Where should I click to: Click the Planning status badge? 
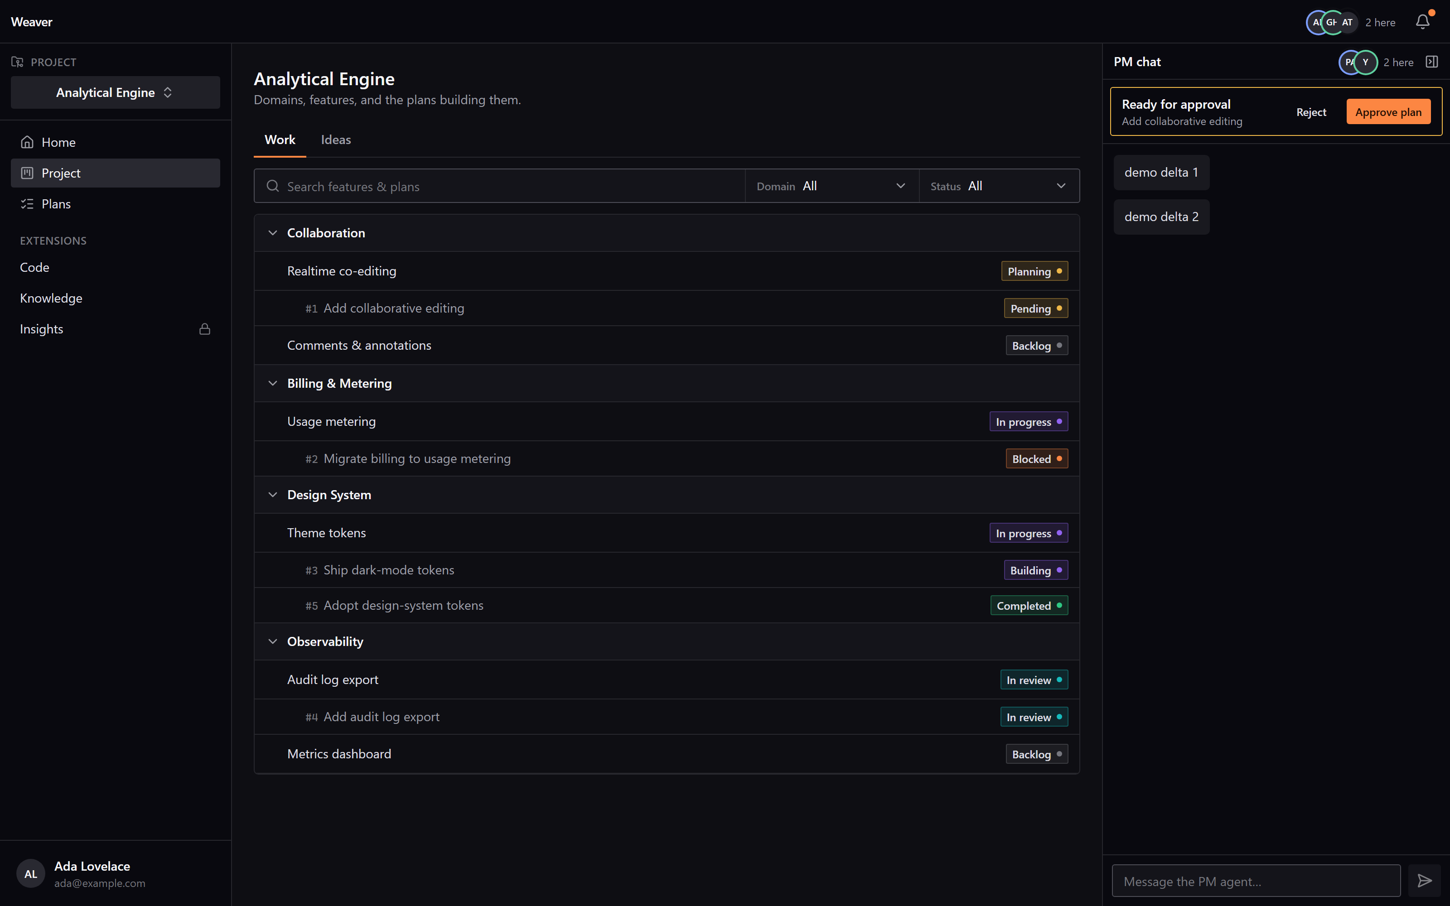coord(1034,271)
